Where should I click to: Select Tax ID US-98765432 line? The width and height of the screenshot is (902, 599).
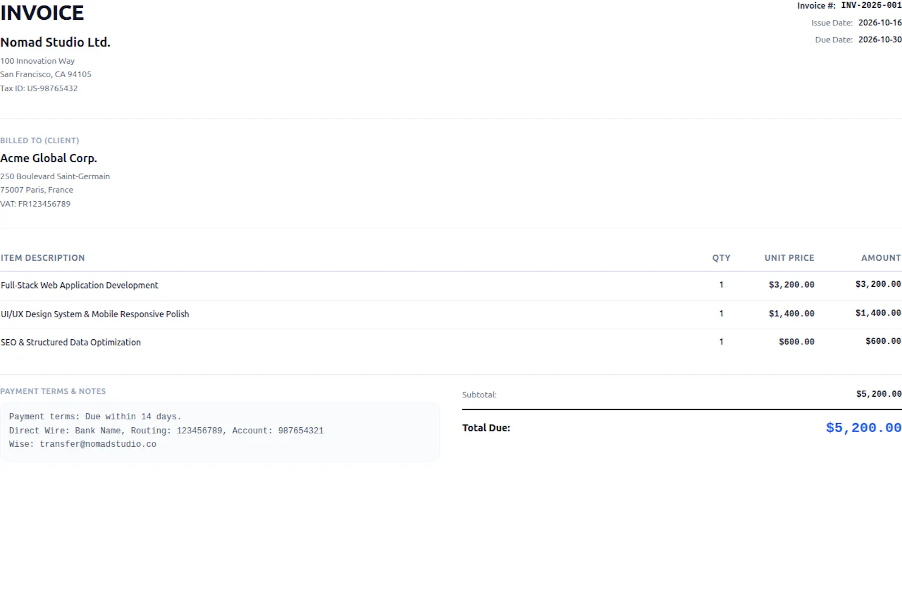coord(39,88)
